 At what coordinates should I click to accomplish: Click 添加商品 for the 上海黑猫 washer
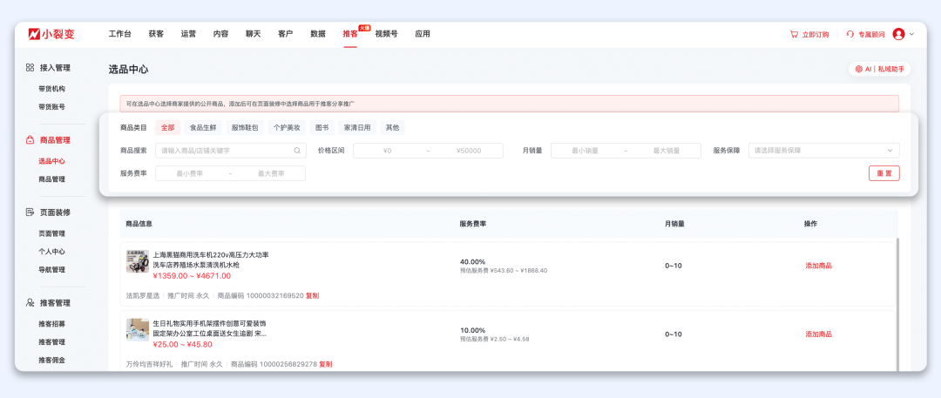pos(818,266)
